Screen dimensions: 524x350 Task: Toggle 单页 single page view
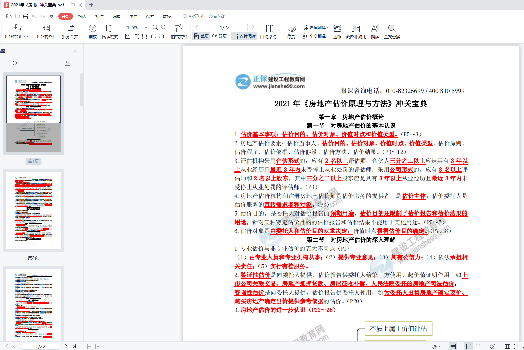coord(201,36)
